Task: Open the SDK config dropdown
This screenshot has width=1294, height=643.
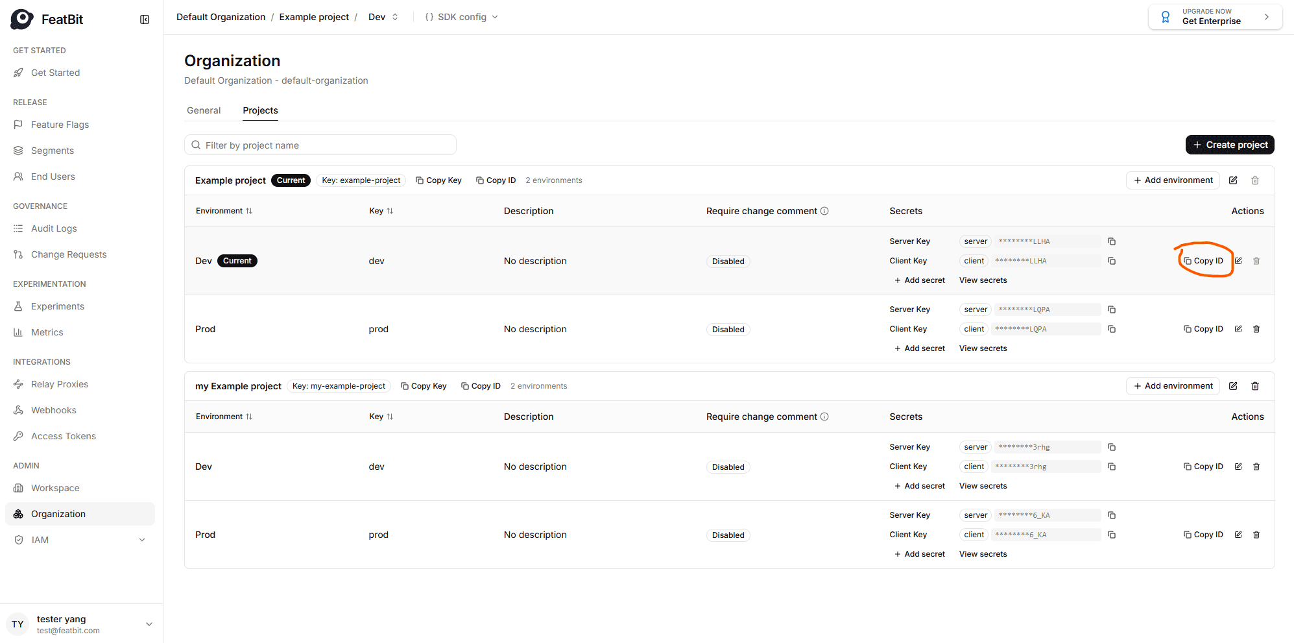Action: tap(462, 17)
